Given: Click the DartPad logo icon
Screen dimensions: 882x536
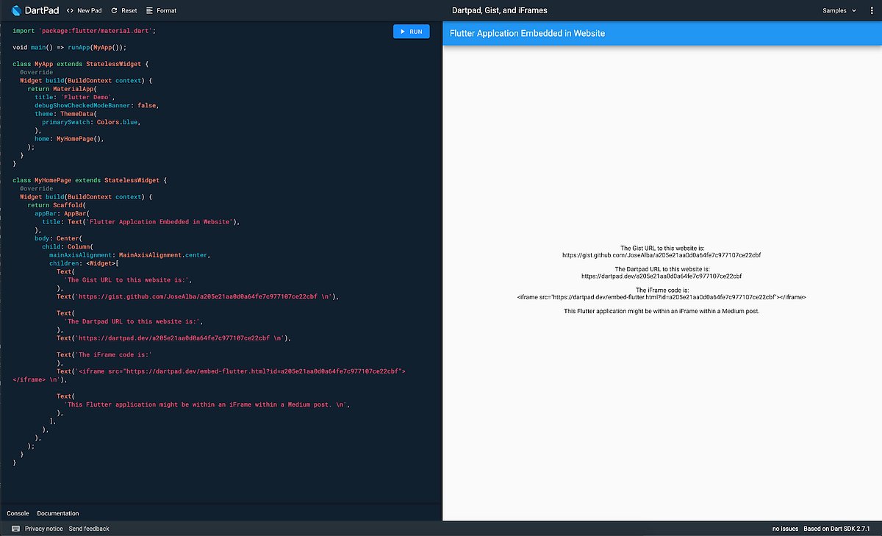Looking at the screenshot, I should (x=16, y=10).
